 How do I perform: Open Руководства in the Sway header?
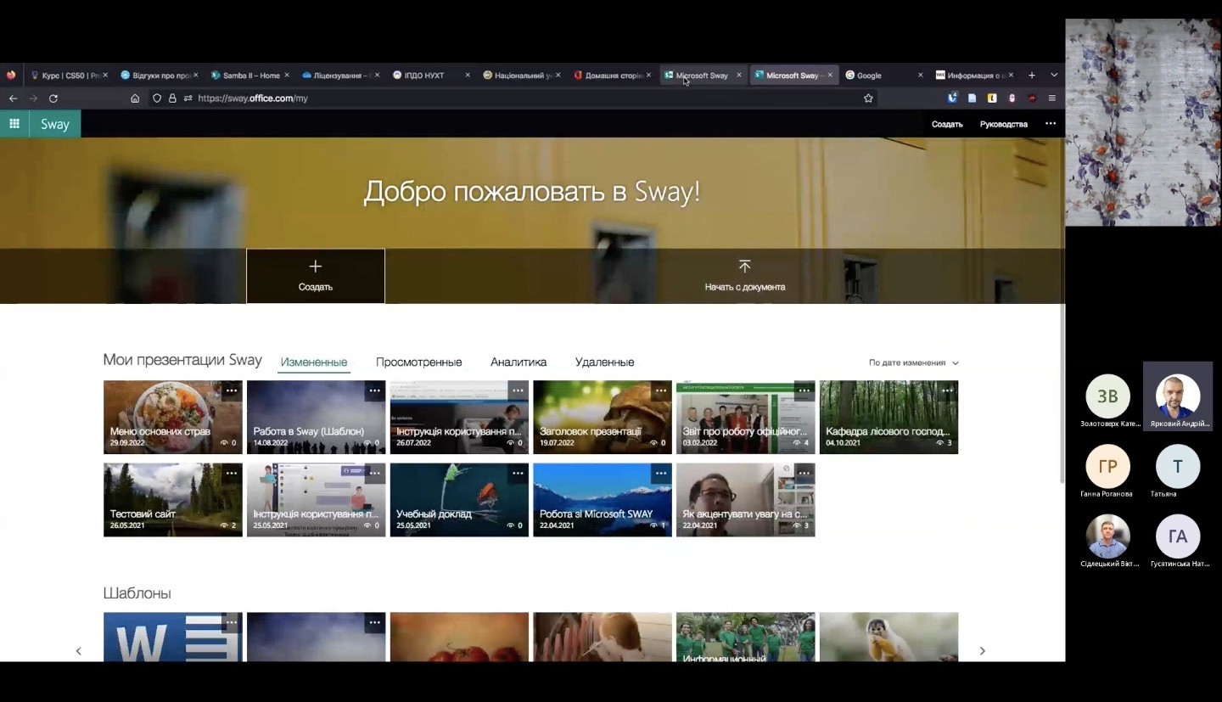click(x=1003, y=124)
